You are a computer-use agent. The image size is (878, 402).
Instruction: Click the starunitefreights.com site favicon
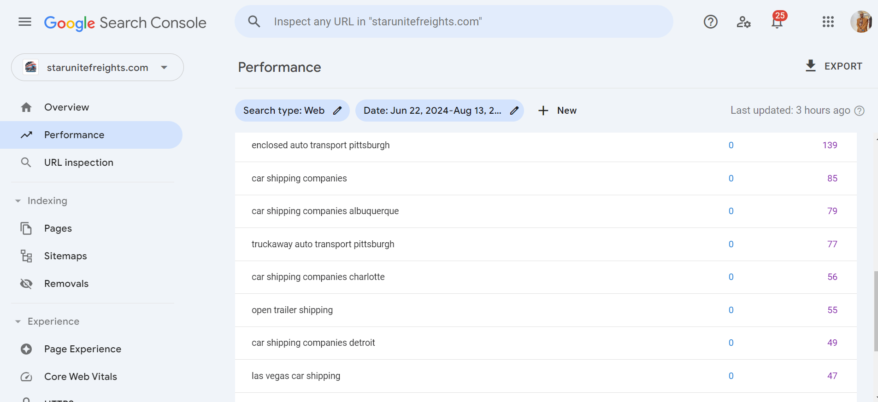click(x=31, y=67)
